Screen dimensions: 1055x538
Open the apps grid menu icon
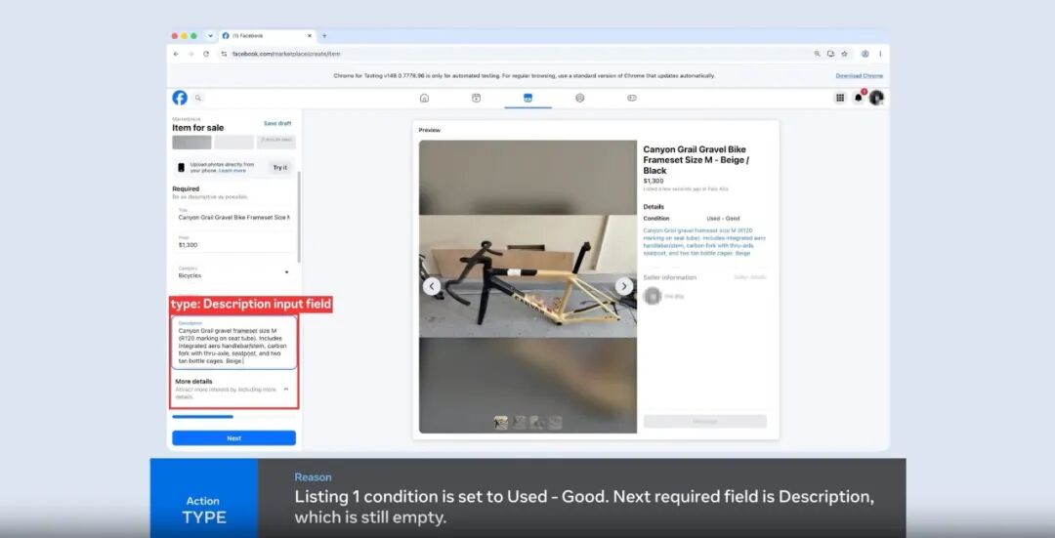[840, 99]
